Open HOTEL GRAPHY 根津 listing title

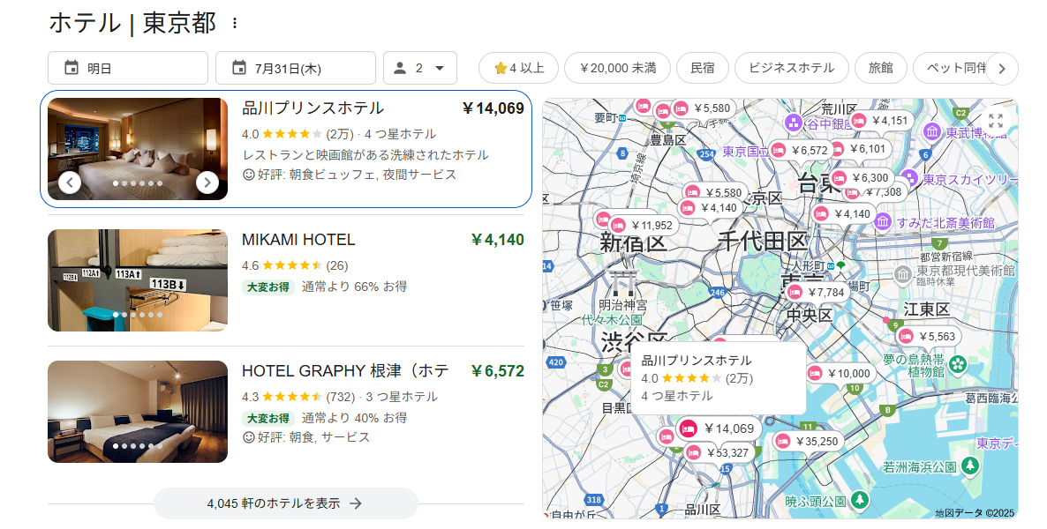point(345,371)
